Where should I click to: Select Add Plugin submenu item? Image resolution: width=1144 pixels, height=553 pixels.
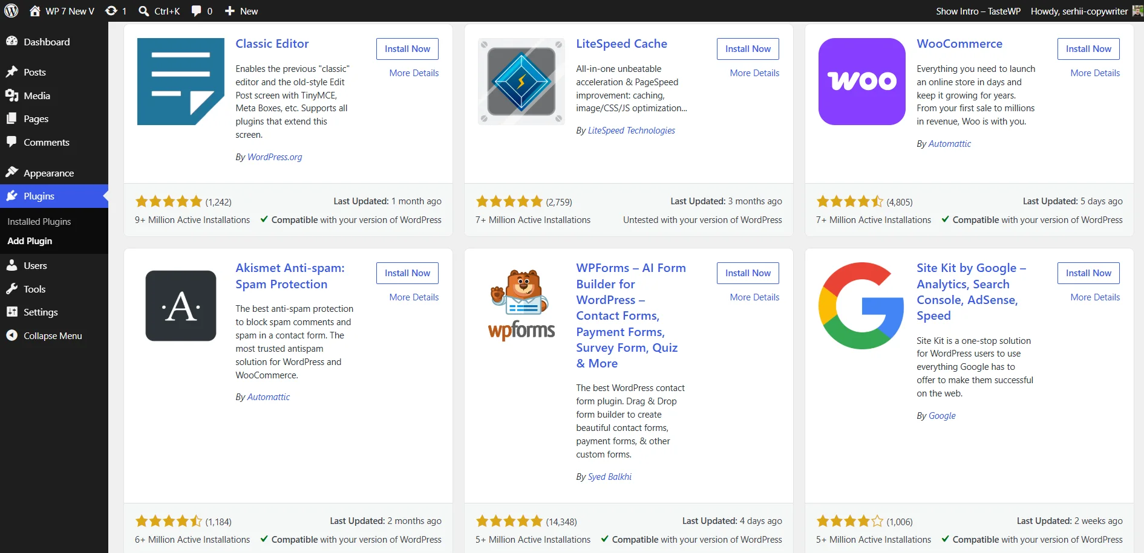(x=30, y=241)
